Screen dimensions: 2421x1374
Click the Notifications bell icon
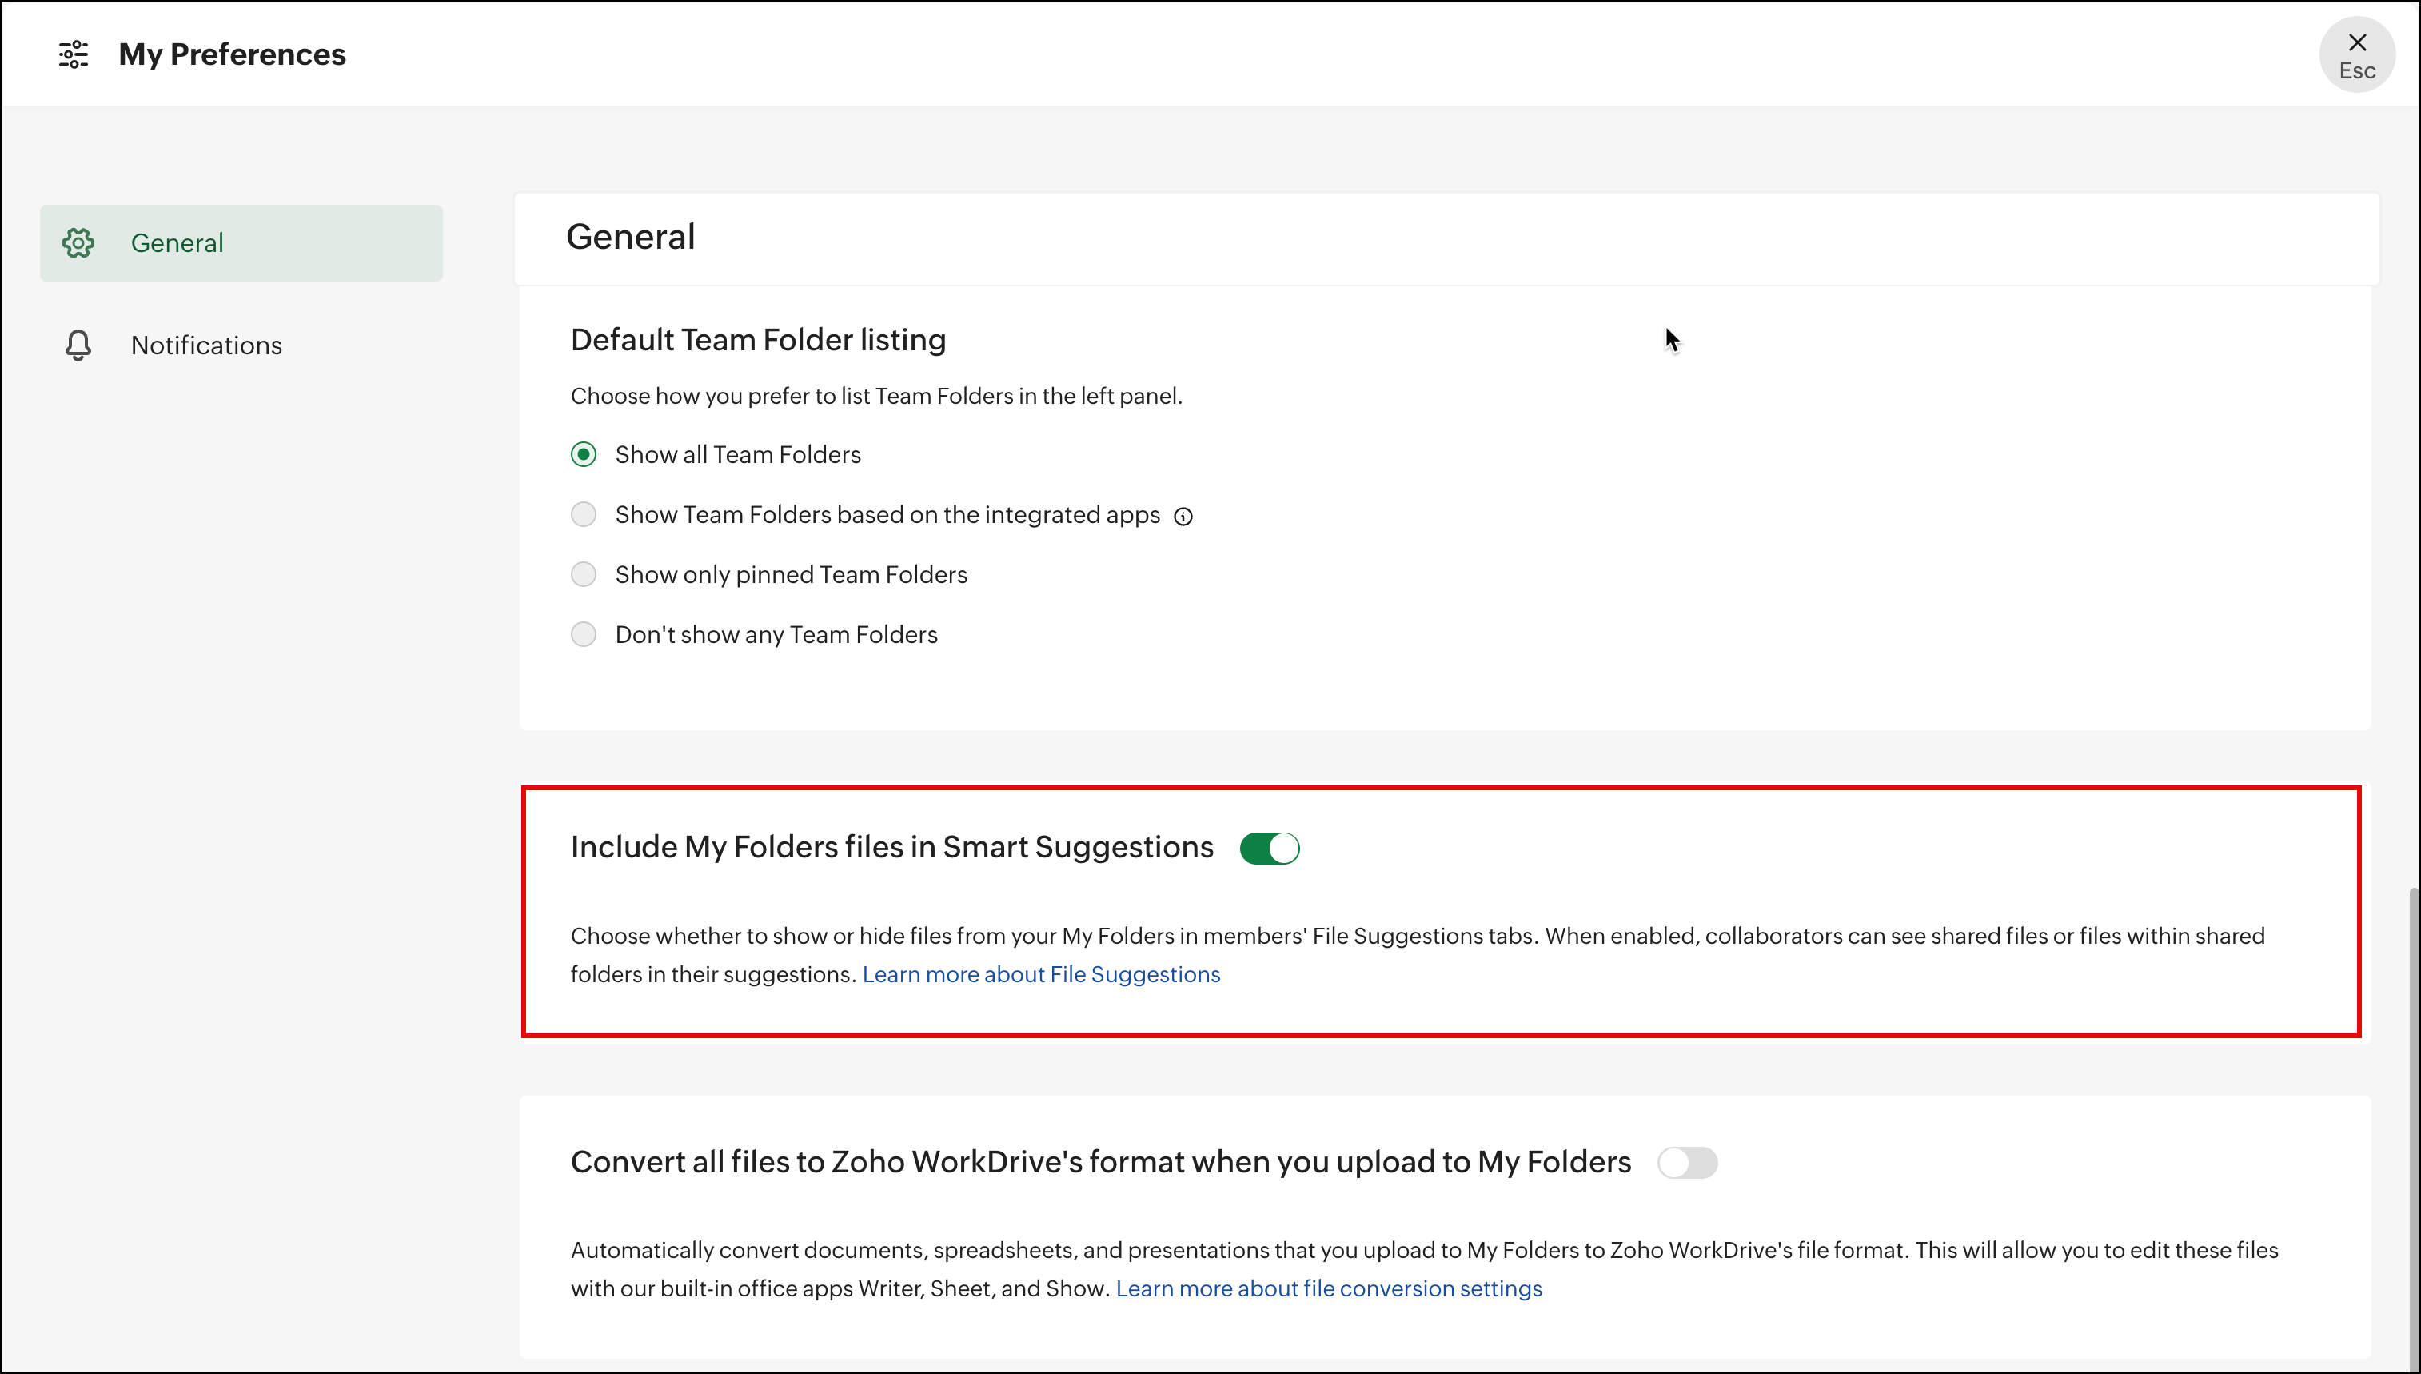78,345
